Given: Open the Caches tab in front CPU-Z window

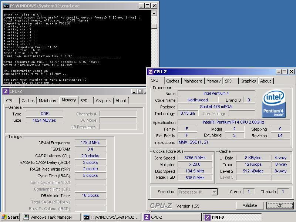Looking at the screenshot, I should click(172, 81).
